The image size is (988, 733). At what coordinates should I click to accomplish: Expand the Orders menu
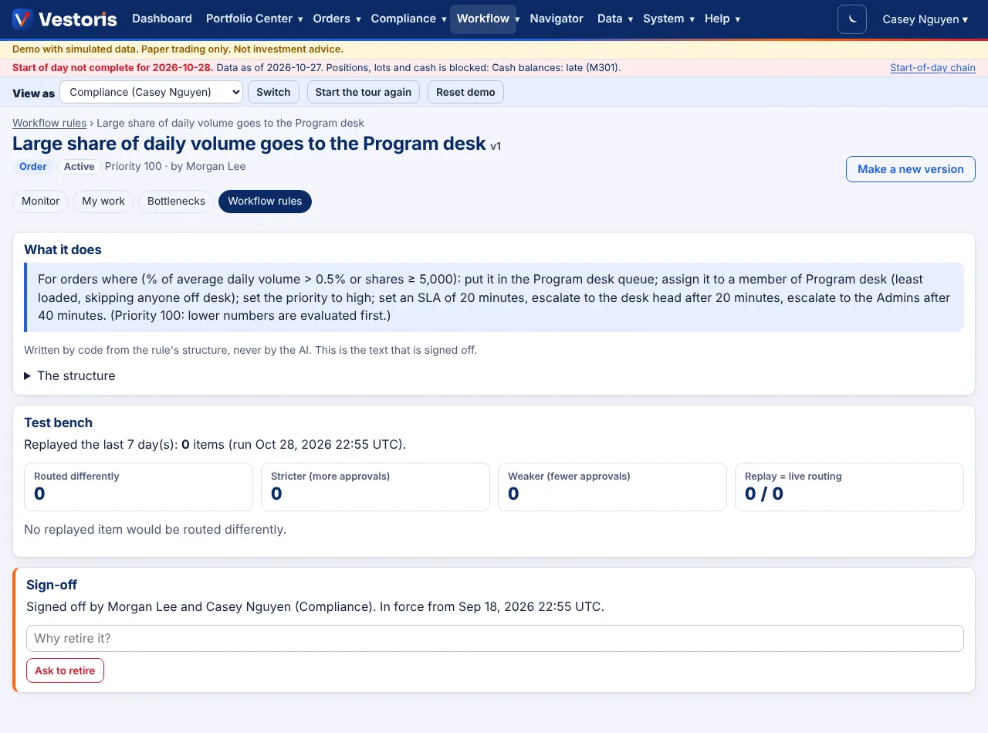pos(337,19)
